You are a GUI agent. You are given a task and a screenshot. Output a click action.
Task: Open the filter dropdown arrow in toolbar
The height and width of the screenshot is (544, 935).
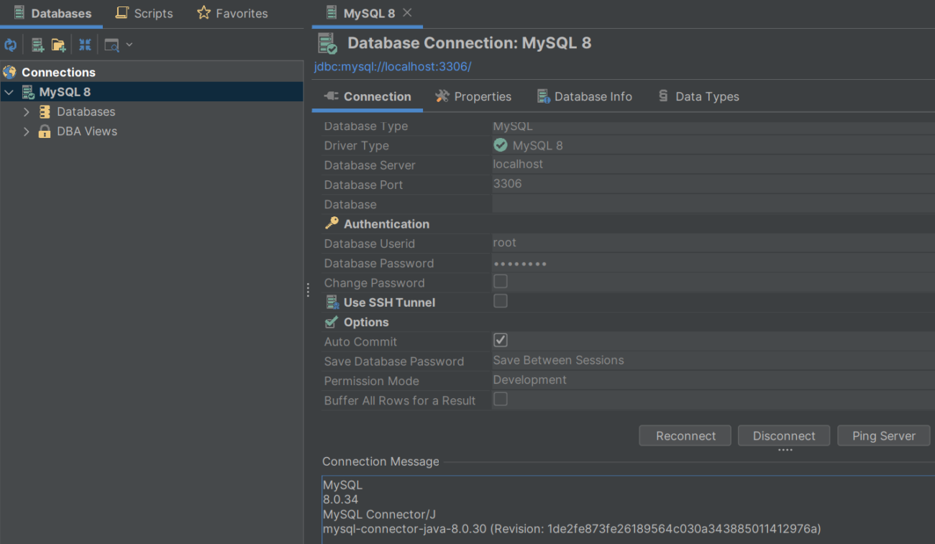(x=129, y=45)
